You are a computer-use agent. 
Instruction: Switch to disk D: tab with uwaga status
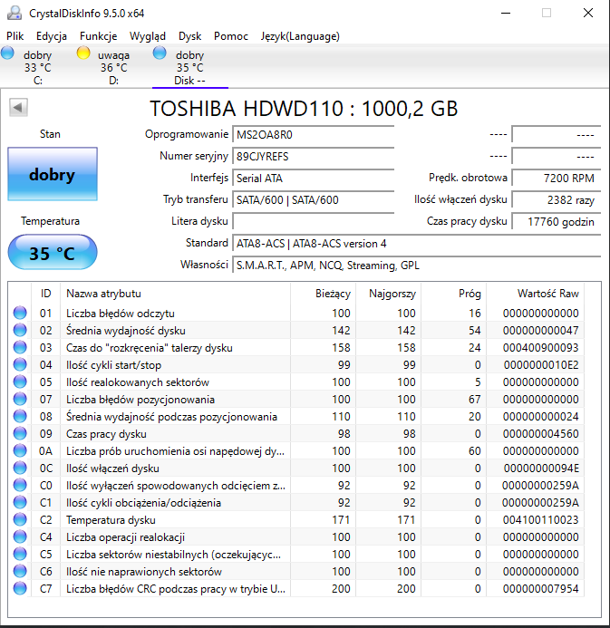pos(113,67)
